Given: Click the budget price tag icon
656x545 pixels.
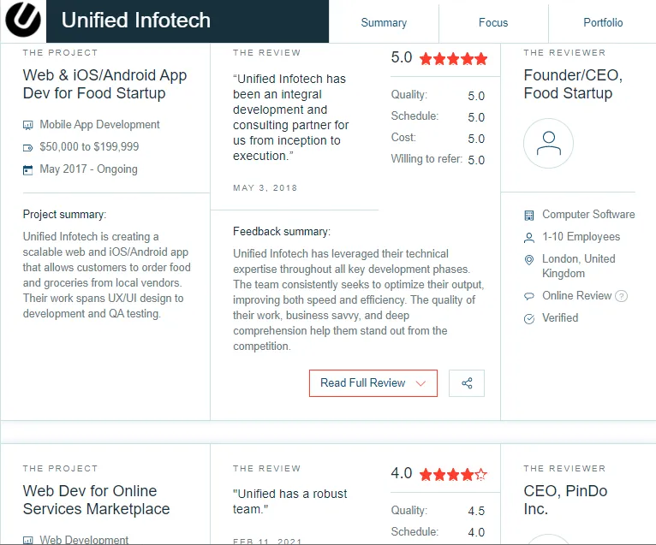Looking at the screenshot, I should click(27, 147).
